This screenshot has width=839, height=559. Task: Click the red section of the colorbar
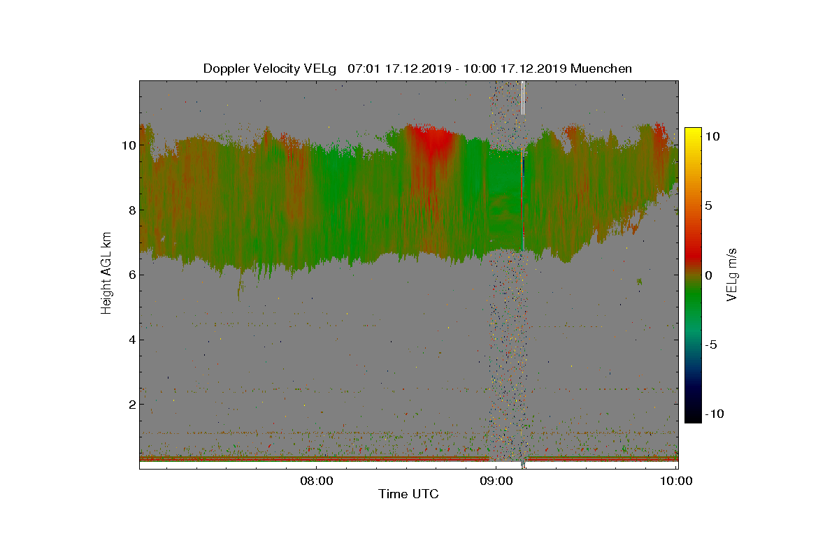click(x=693, y=254)
